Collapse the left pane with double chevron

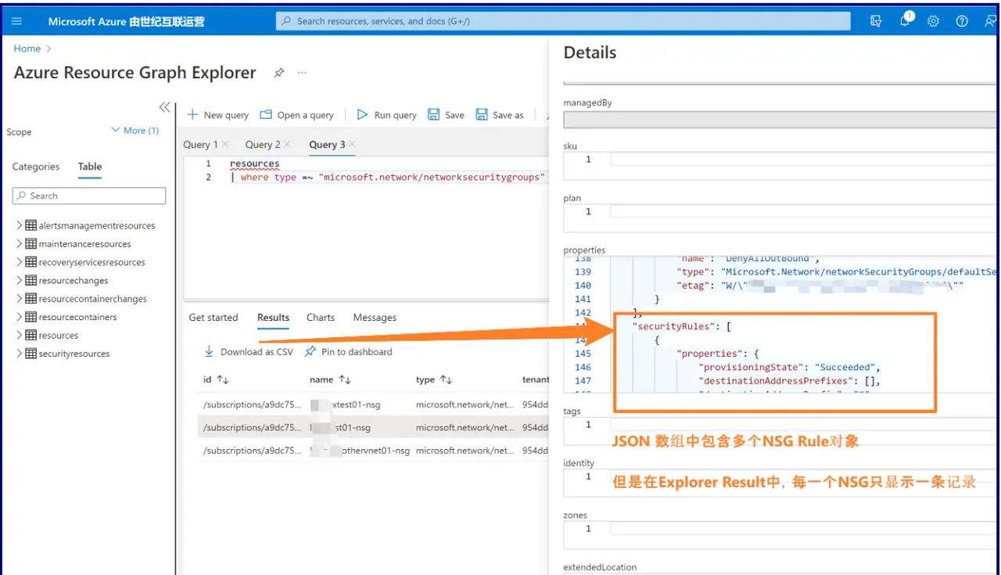pyautogui.click(x=164, y=107)
